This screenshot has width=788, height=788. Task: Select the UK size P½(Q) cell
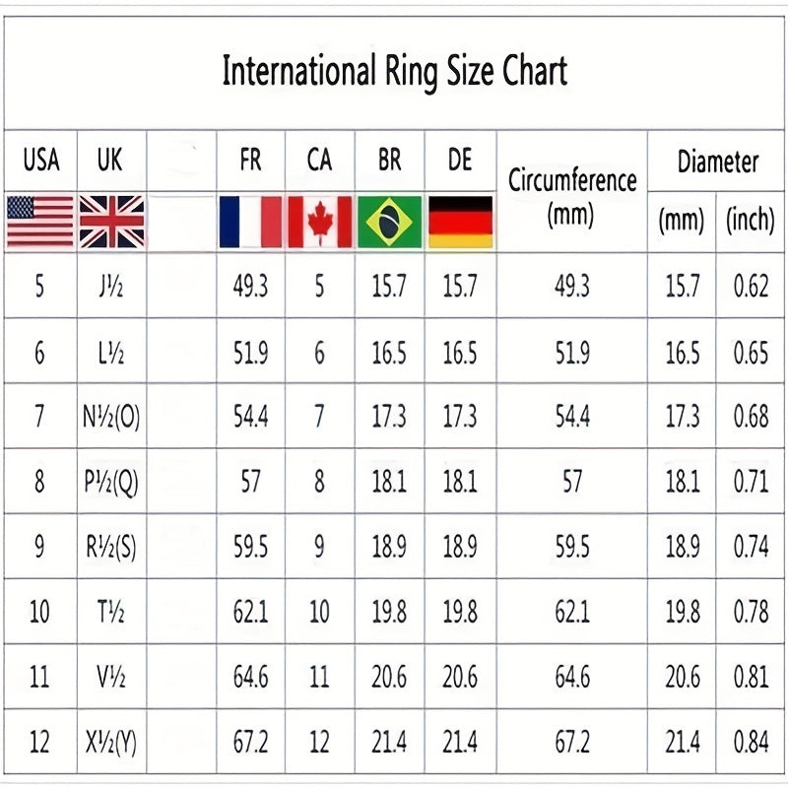point(111,482)
